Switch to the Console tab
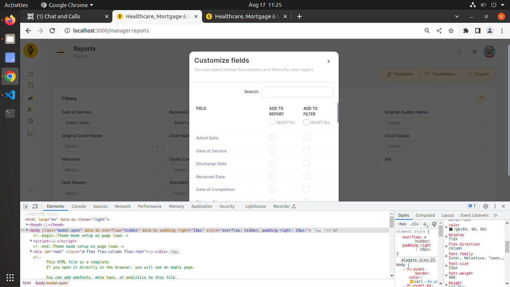The image size is (510, 287). (79, 206)
